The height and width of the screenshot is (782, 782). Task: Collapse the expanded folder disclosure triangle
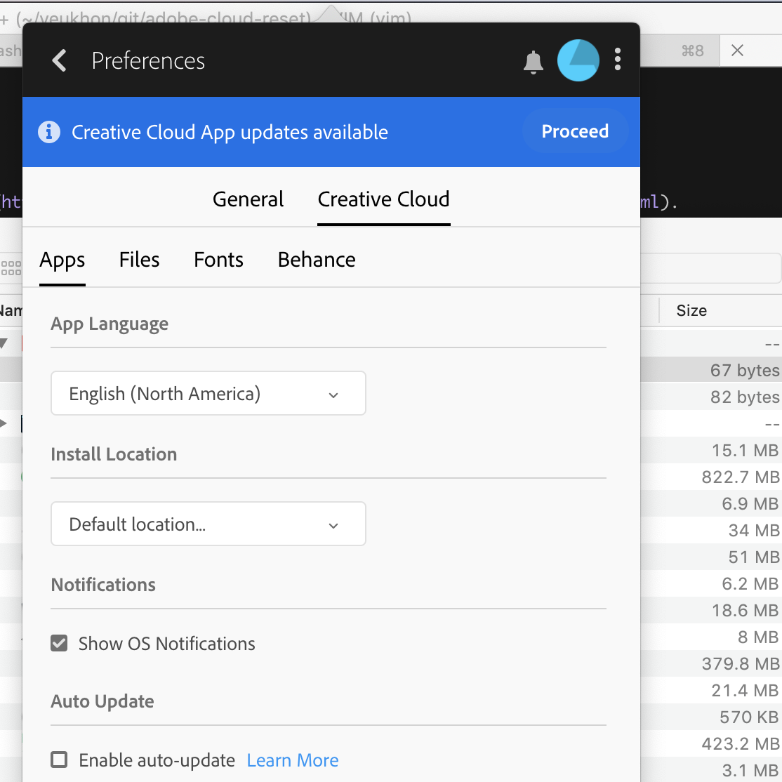click(x=4, y=343)
